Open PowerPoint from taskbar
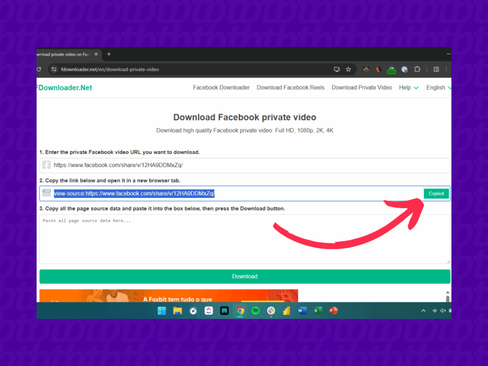Screen dimensions: 488x366 click(x=333, y=311)
